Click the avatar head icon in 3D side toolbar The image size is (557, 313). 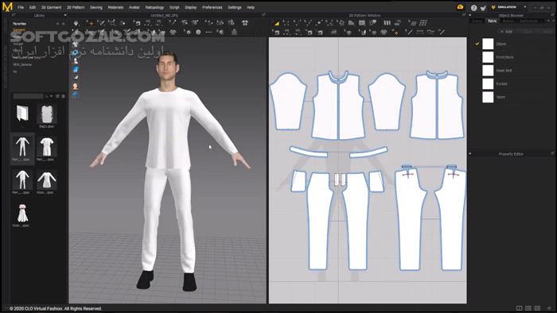75,86
